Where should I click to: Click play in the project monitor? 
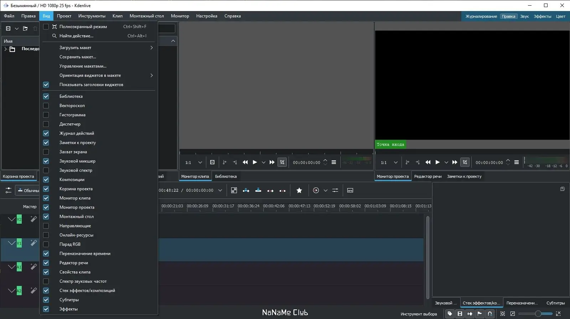pyautogui.click(x=437, y=162)
